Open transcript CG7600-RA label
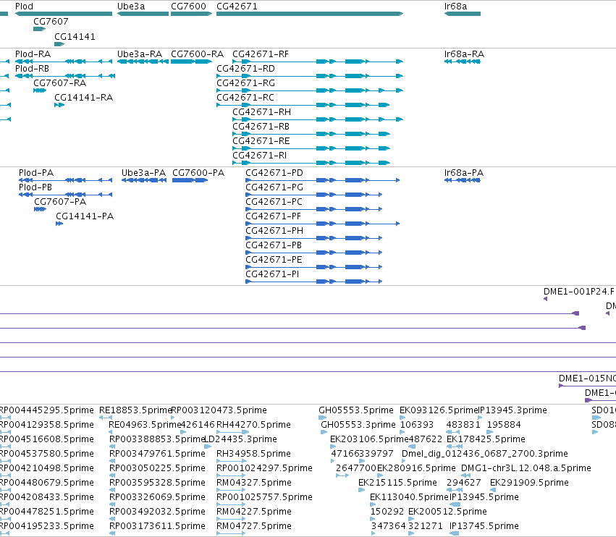The image size is (616, 537). click(x=197, y=54)
